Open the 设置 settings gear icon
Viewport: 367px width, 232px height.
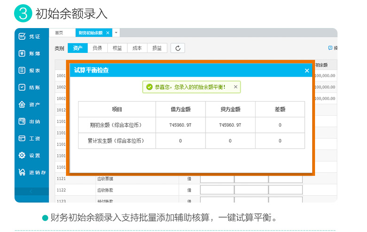tap(22, 155)
